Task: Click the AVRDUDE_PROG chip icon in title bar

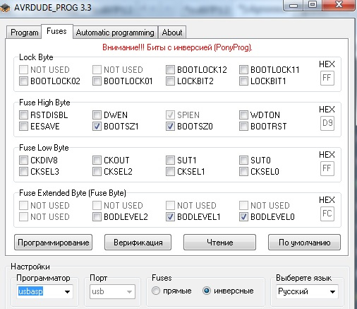Action: [5, 7]
